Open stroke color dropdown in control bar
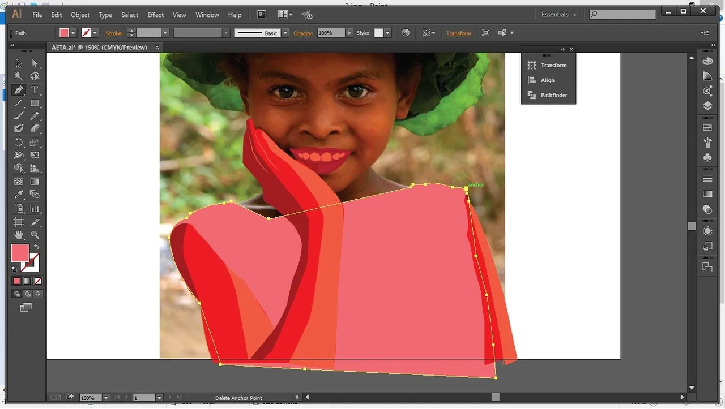 point(95,33)
